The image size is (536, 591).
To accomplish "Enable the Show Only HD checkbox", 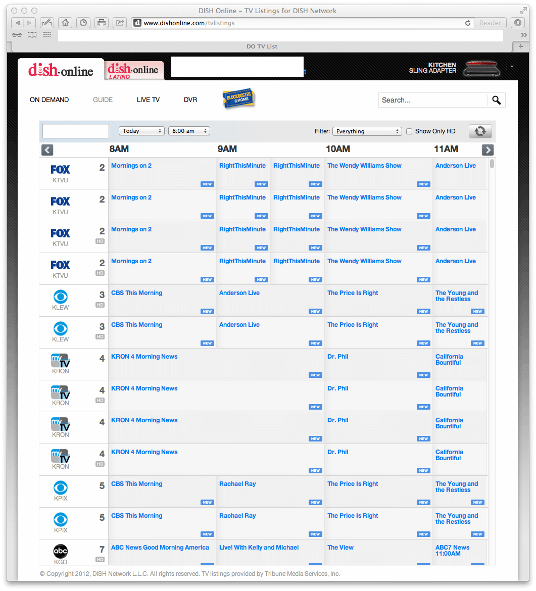I will [x=409, y=131].
